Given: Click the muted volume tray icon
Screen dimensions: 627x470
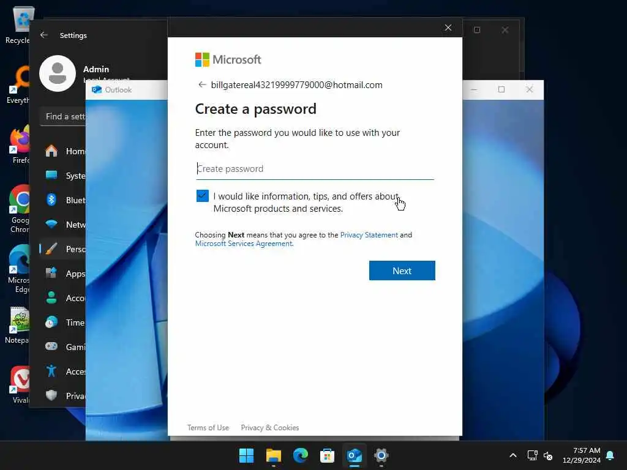Looking at the screenshot, I should [548, 455].
